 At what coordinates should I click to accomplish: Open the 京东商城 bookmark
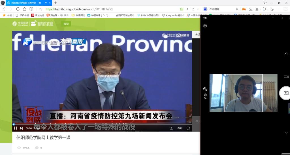(38, 15)
